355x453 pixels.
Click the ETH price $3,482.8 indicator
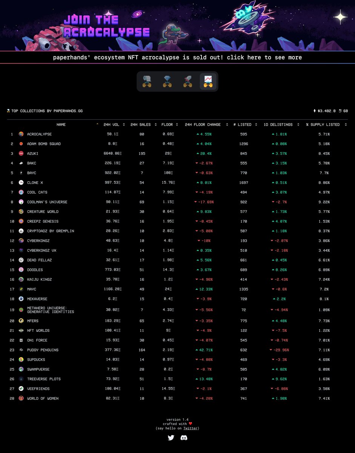(x=324, y=111)
